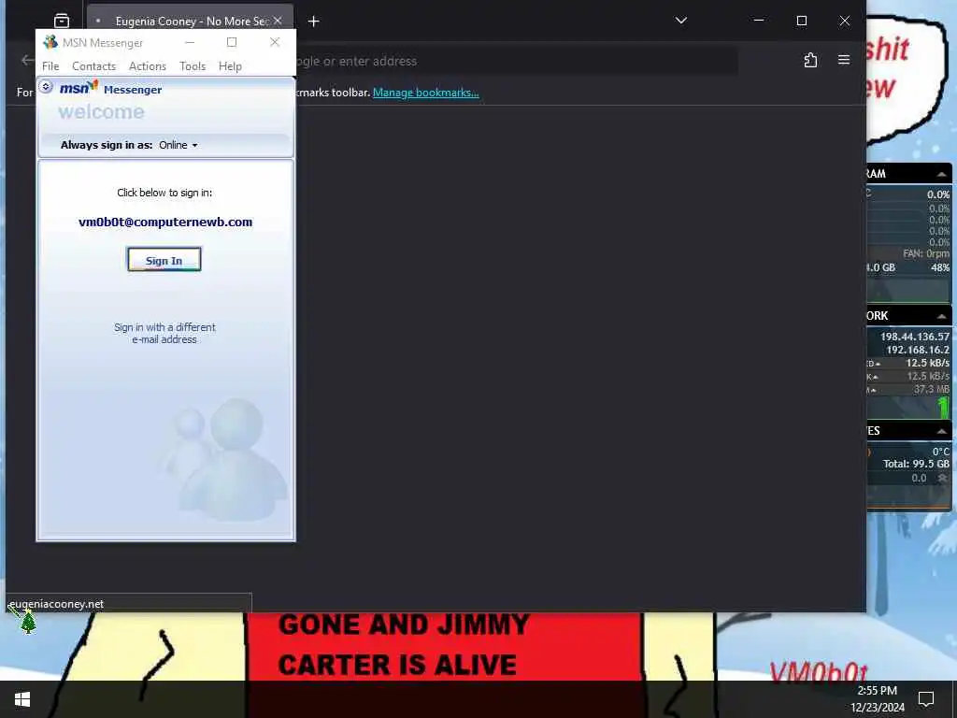Viewport: 957px width, 718px height.
Task: Click the Total: 99.5 GB drive text
Action: click(916, 464)
